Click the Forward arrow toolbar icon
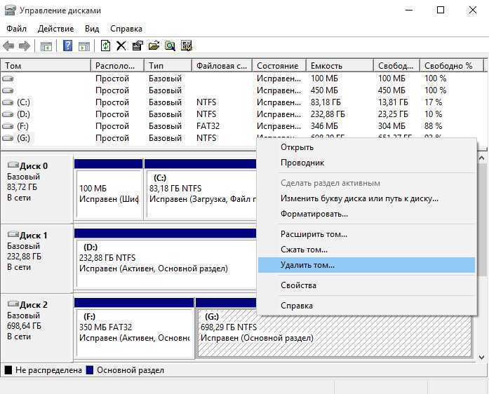Image resolution: width=489 pixels, height=394 pixels. tap(25, 46)
